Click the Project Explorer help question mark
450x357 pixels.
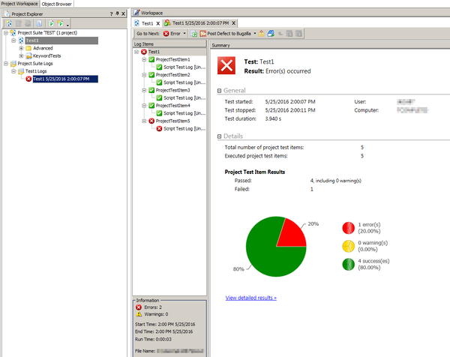[111, 13]
